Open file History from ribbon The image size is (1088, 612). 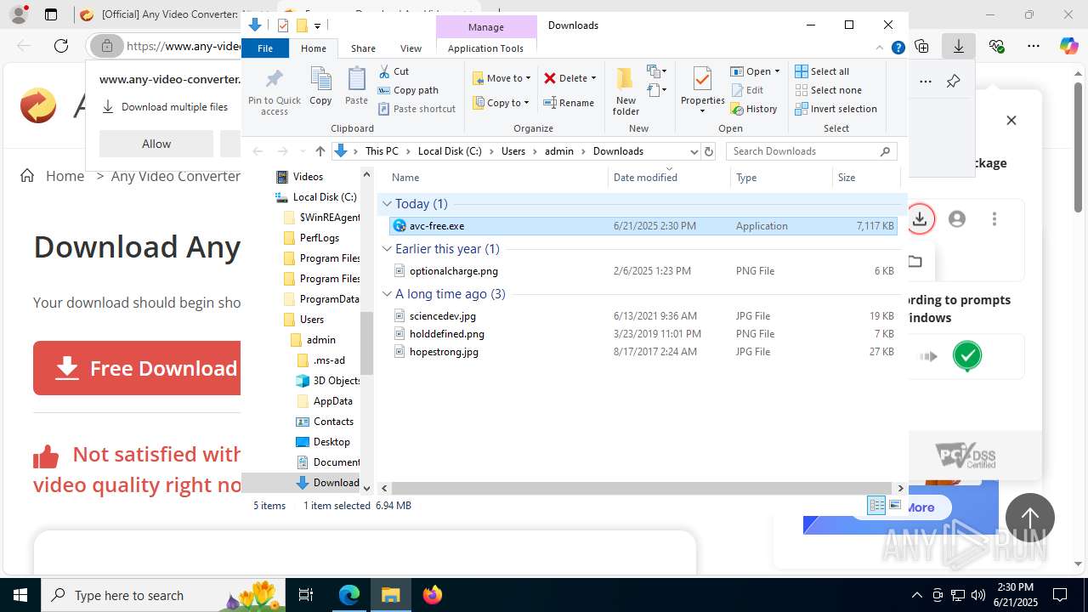753,109
